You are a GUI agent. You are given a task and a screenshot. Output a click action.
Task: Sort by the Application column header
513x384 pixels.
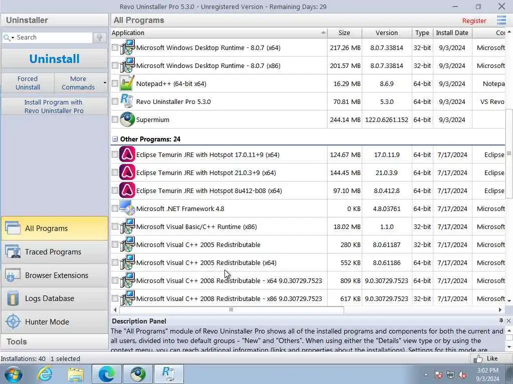tap(218, 32)
